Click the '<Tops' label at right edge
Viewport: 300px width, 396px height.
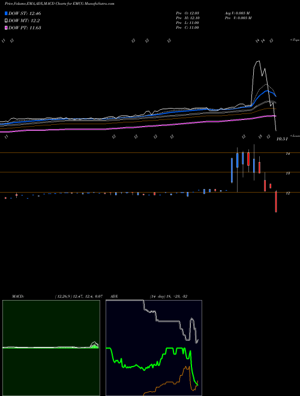(x=295, y=40)
